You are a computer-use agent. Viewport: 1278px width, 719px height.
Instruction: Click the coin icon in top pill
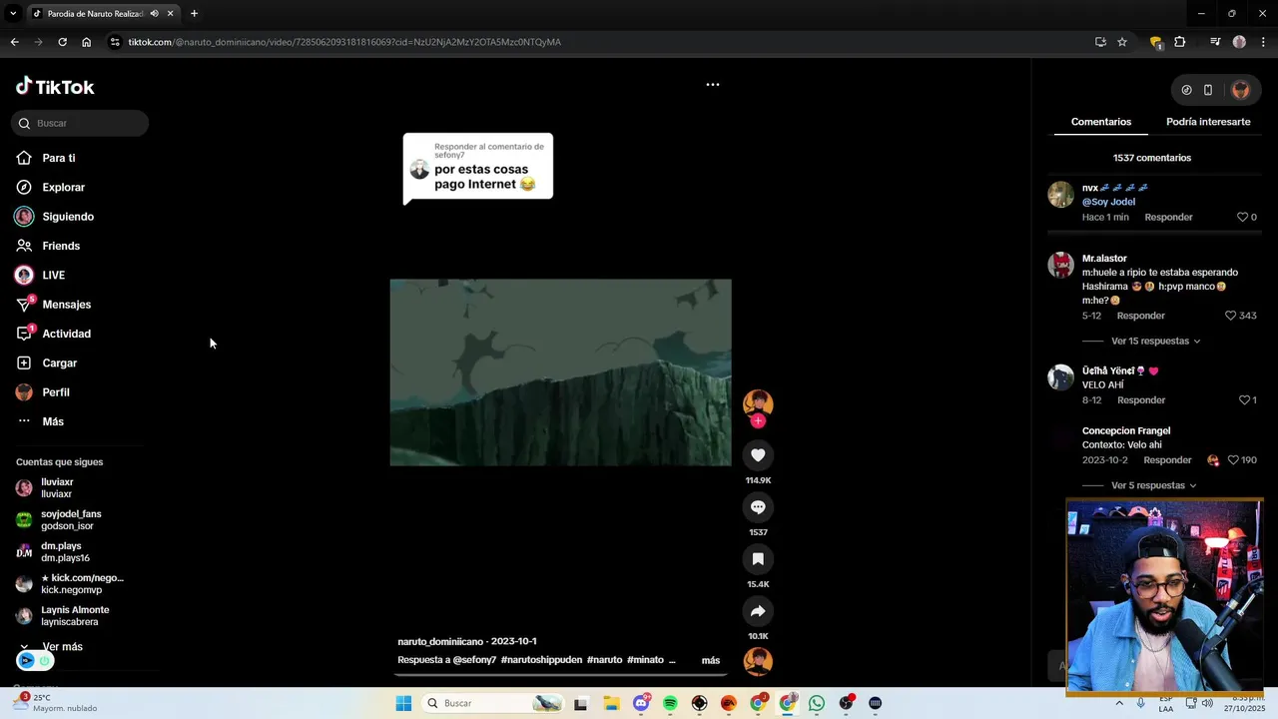(1186, 90)
